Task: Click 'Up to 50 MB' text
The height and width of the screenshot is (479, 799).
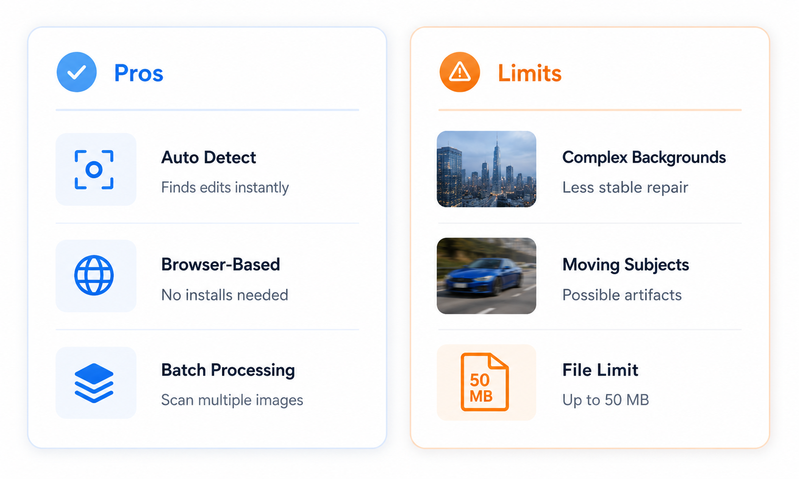Action: (606, 400)
